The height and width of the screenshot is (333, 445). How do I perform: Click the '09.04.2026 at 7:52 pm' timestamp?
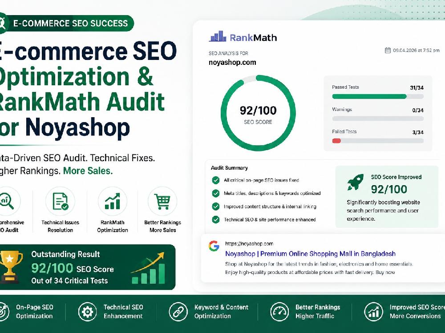tap(416, 51)
